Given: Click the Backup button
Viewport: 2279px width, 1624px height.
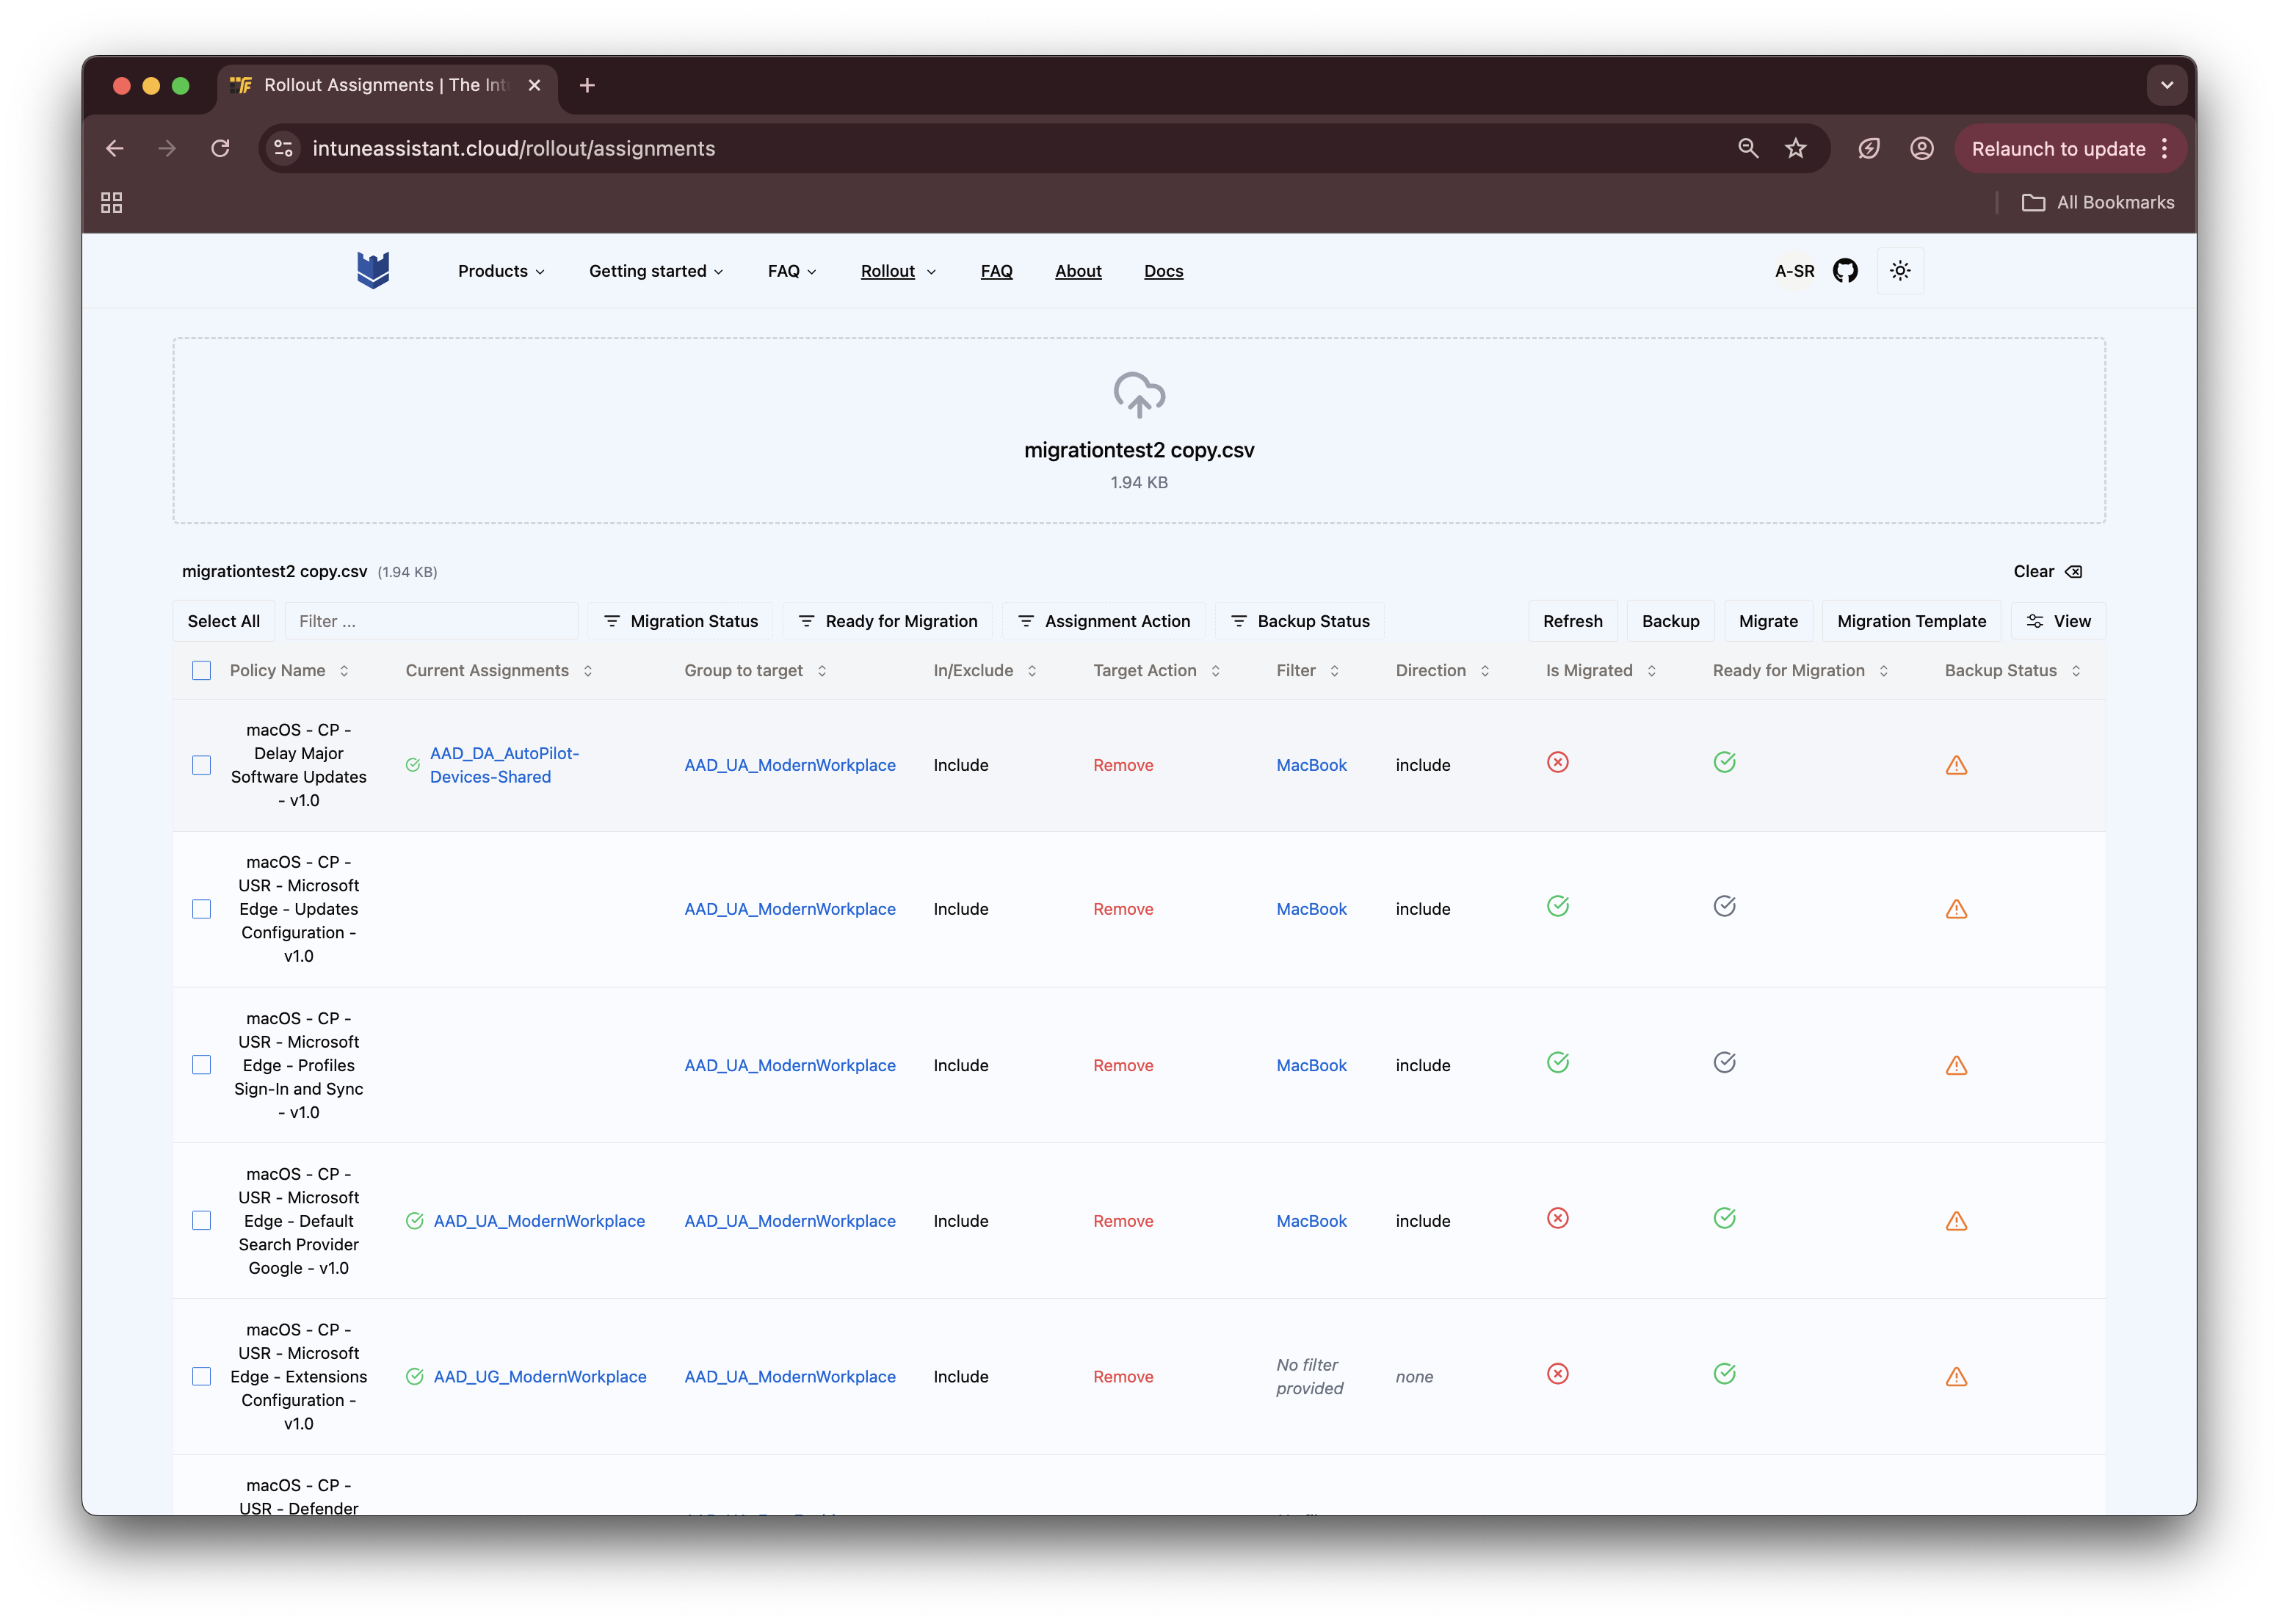Looking at the screenshot, I should point(1670,621).
